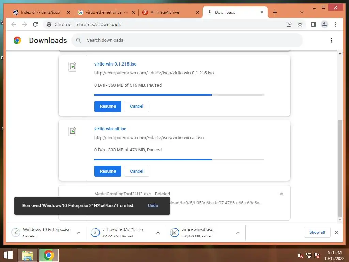The image size is (349, 262).
Task: Click the scrollbar up arrow
Action: coord(340,53)
